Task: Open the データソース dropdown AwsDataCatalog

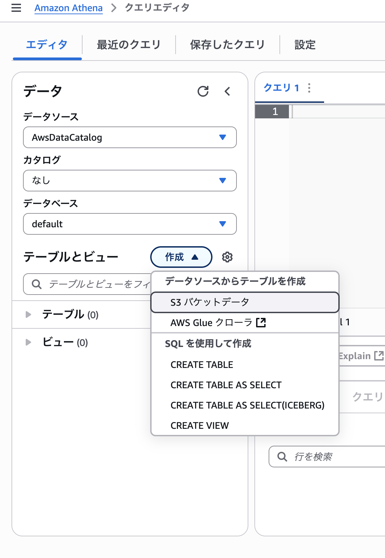Action: pyautogui.click(x=130, y=137)
